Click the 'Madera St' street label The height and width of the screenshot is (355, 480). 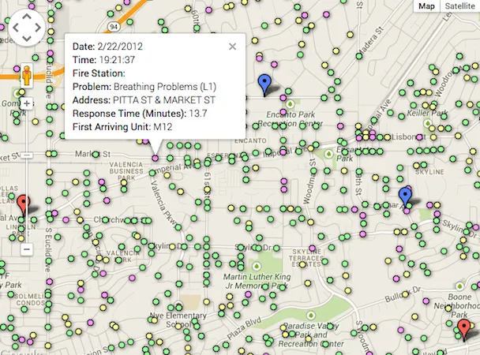pos(370,43)
